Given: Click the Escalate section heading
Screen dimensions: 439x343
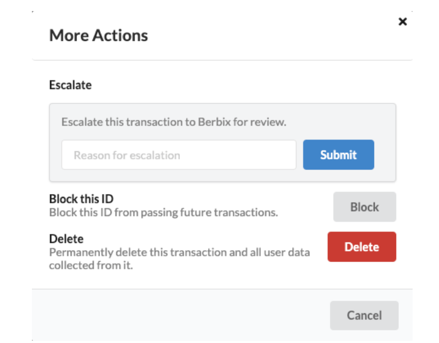Looking at the screenshot, I should point(70,85).
